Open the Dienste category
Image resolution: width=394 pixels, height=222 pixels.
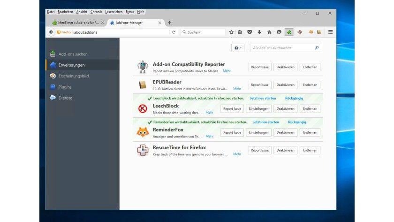(x=83, y=98)
